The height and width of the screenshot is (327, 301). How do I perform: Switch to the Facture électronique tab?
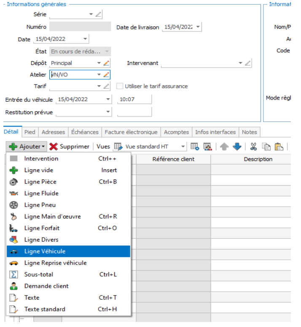(x=131, y=132)
